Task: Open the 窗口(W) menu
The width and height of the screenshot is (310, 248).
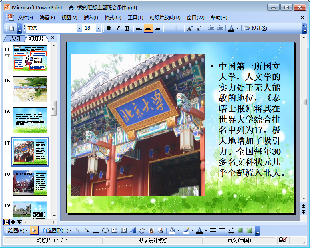Action: (x=195, y=18)
